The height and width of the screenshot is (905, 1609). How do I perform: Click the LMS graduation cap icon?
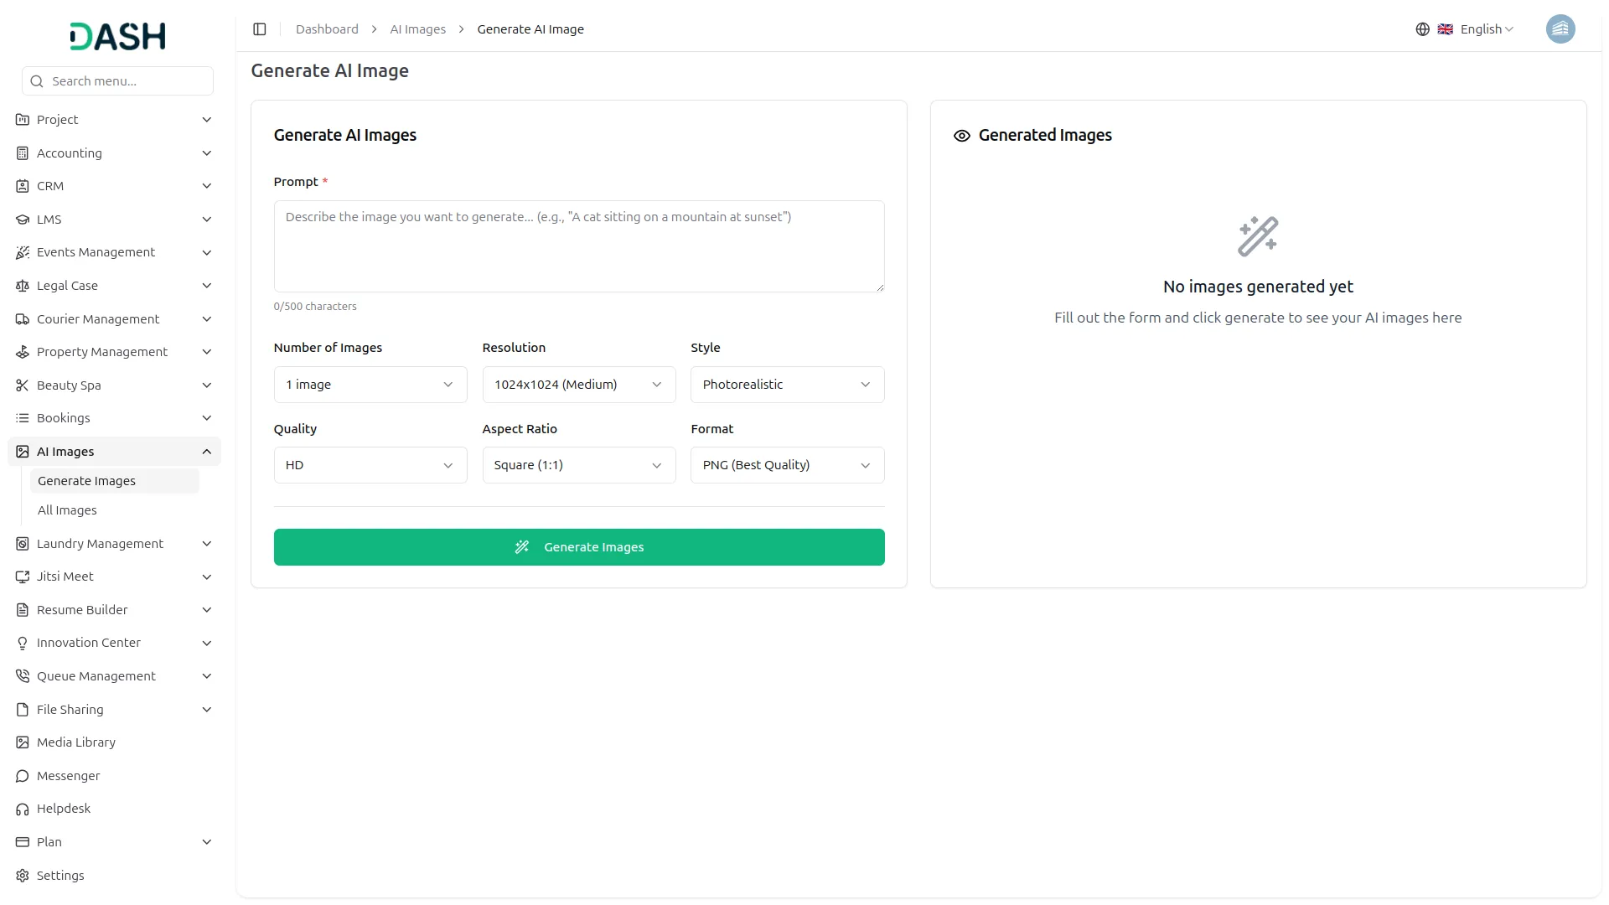click(x=23, y=220)
